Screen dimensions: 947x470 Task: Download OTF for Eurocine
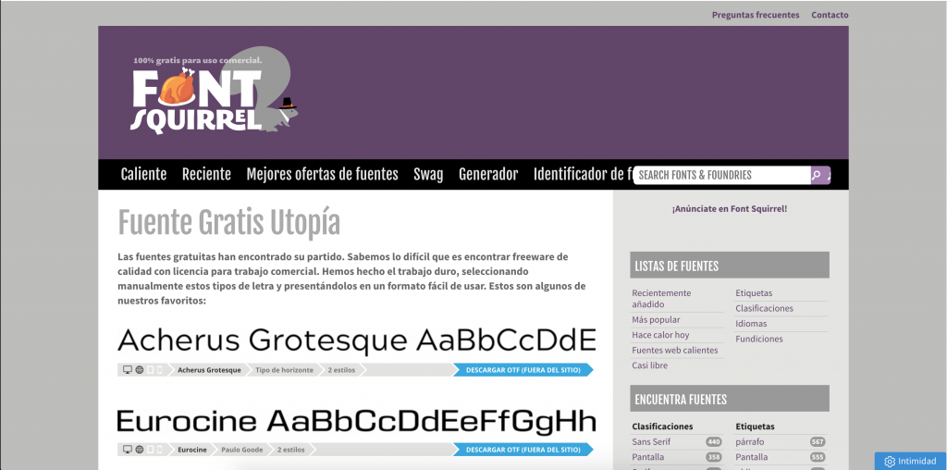point(523,450)
